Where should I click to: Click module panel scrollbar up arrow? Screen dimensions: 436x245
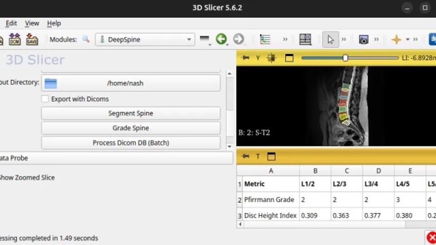[x=229, y=73]
